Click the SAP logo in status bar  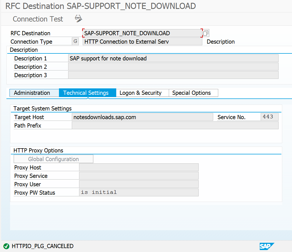pos(267,246)
